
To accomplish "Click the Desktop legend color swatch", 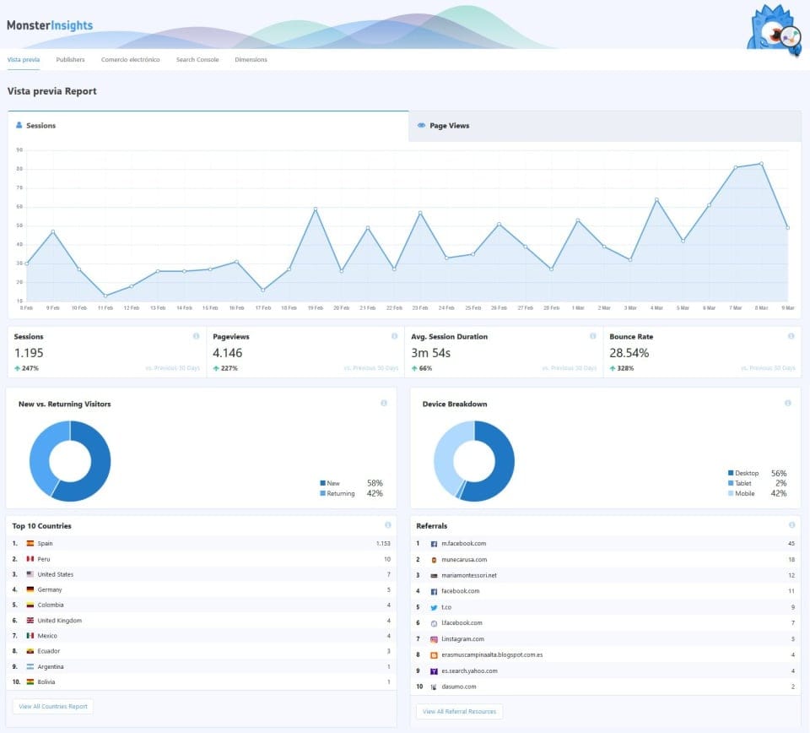I will [731, 472].
